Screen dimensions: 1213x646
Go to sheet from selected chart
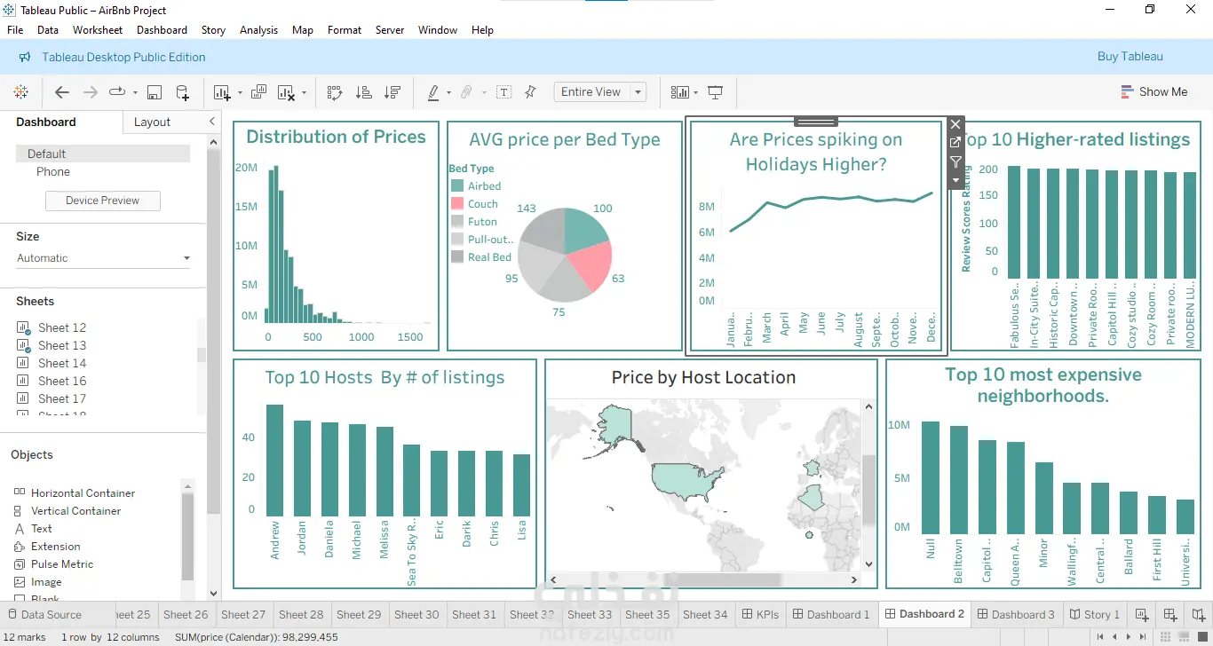point(955,143)
